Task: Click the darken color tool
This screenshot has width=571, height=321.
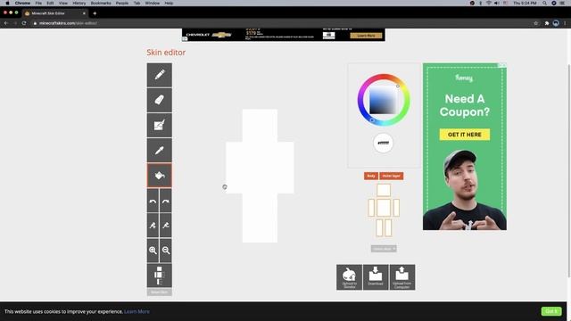Action: (x=166, y=226)
